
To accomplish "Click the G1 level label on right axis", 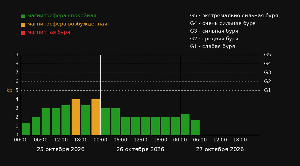I will point(267,90).
